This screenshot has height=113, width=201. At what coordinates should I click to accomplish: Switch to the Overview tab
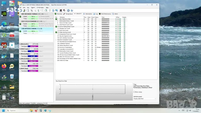tap(58, 14)
